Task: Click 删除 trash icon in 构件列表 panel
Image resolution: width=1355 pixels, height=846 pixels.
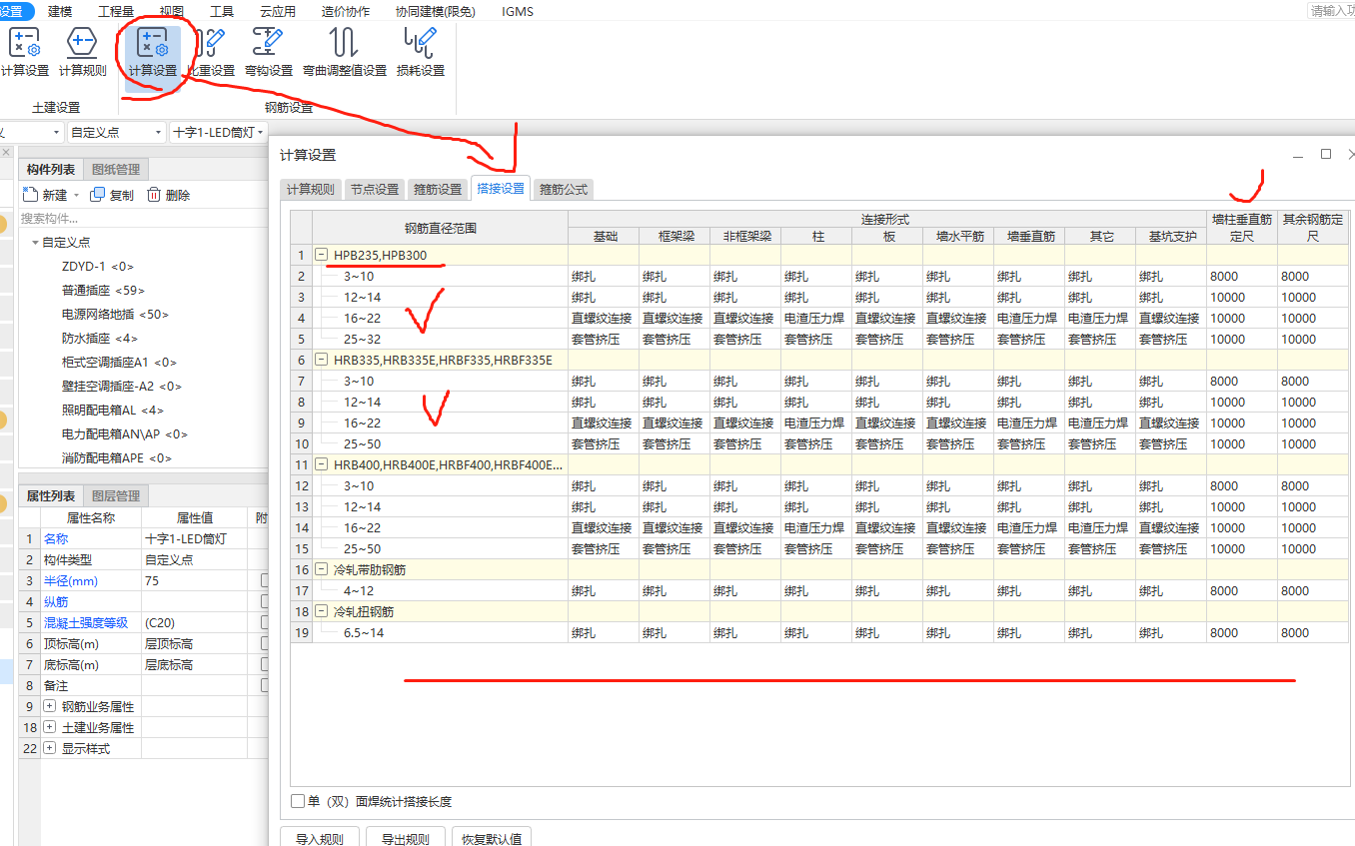Action: click(154, 195)
